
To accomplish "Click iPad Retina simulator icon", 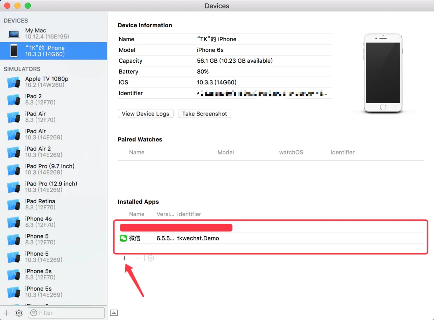I will coord(14,204).
